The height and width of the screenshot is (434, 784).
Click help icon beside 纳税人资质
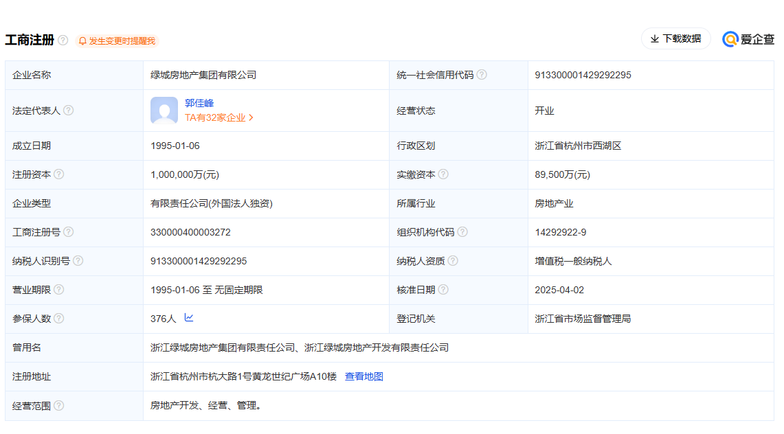[x=453, y=261]
